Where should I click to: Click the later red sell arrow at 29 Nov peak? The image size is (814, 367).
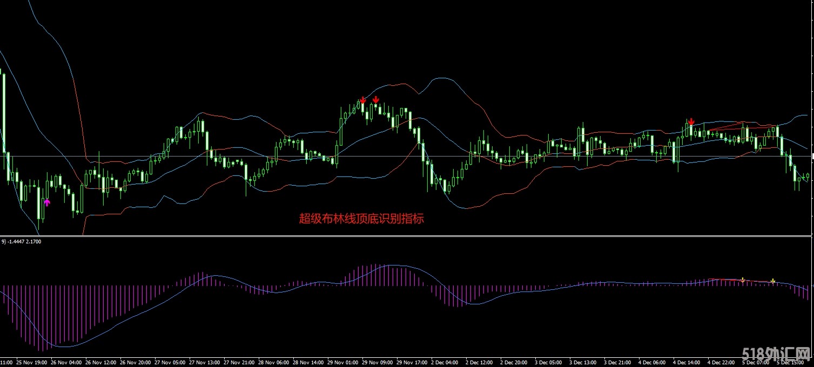pyautogui.click(x=376, y=99)
